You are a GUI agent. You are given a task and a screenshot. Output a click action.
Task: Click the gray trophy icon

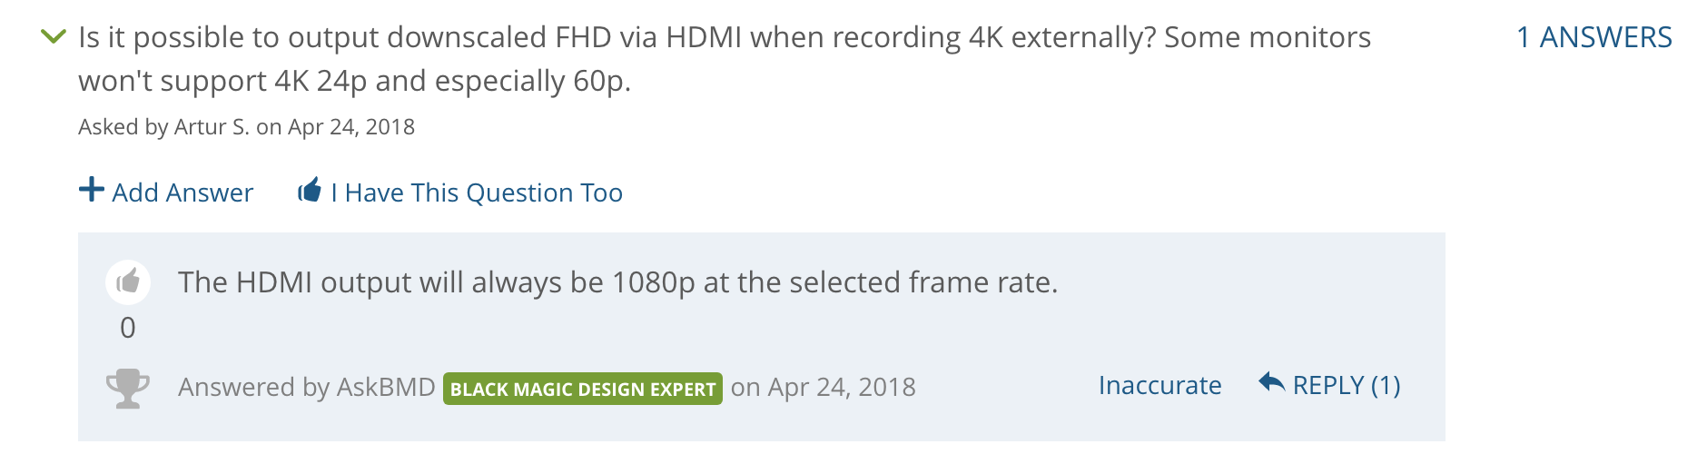pos(128,389)
